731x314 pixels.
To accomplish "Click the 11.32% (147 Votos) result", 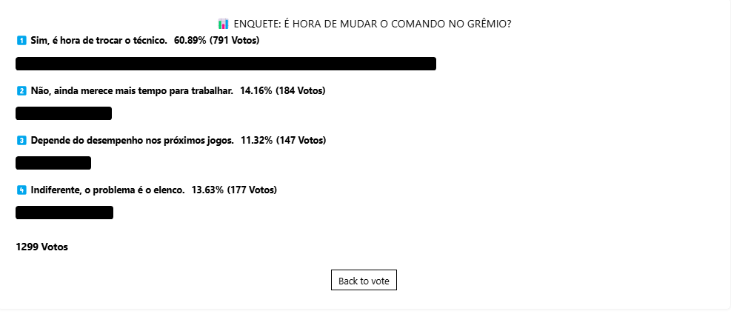I will 284,140.
